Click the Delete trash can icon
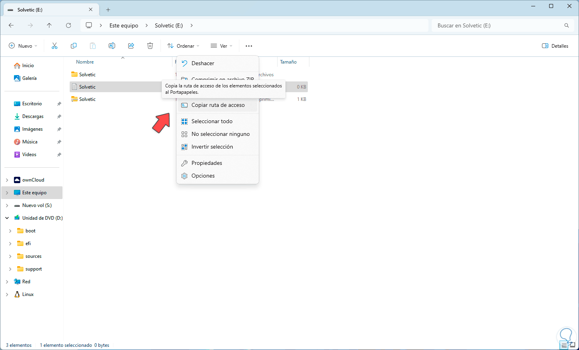Viewport: 579px width, 350px height. pyautogui.click(x=150, y=46)
